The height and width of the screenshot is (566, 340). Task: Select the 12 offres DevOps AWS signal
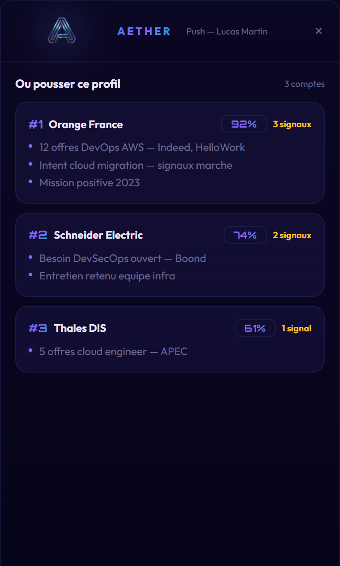(142, 147)
